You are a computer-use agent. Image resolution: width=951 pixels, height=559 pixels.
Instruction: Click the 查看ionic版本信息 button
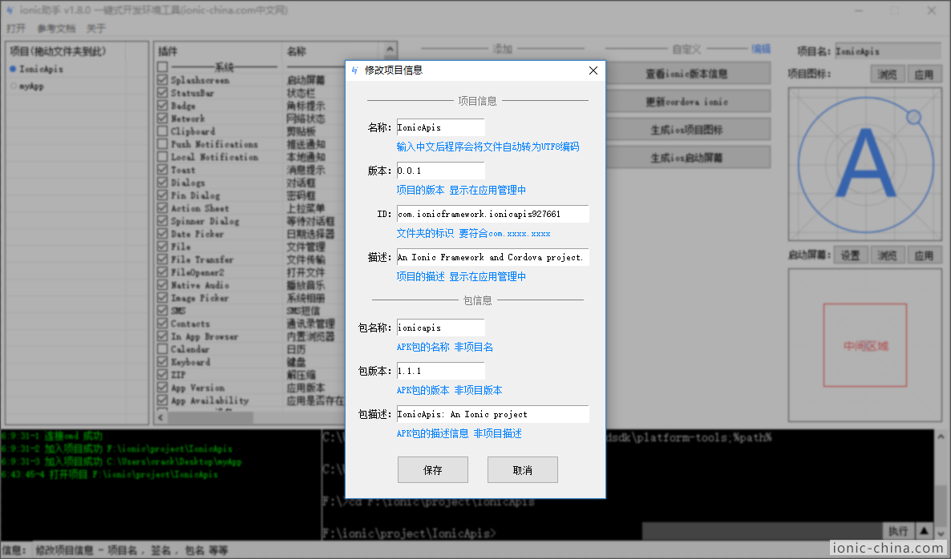pos(686,74)
